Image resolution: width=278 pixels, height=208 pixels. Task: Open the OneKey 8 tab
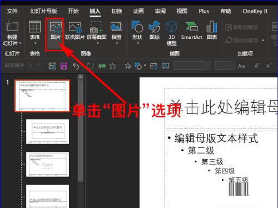pyautogui.click(x=255, y=11)
